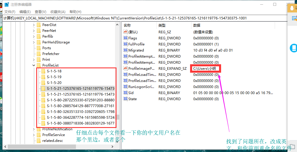Select the S-1-5-80-2885764129 key
297x152 pixels.
81,106
